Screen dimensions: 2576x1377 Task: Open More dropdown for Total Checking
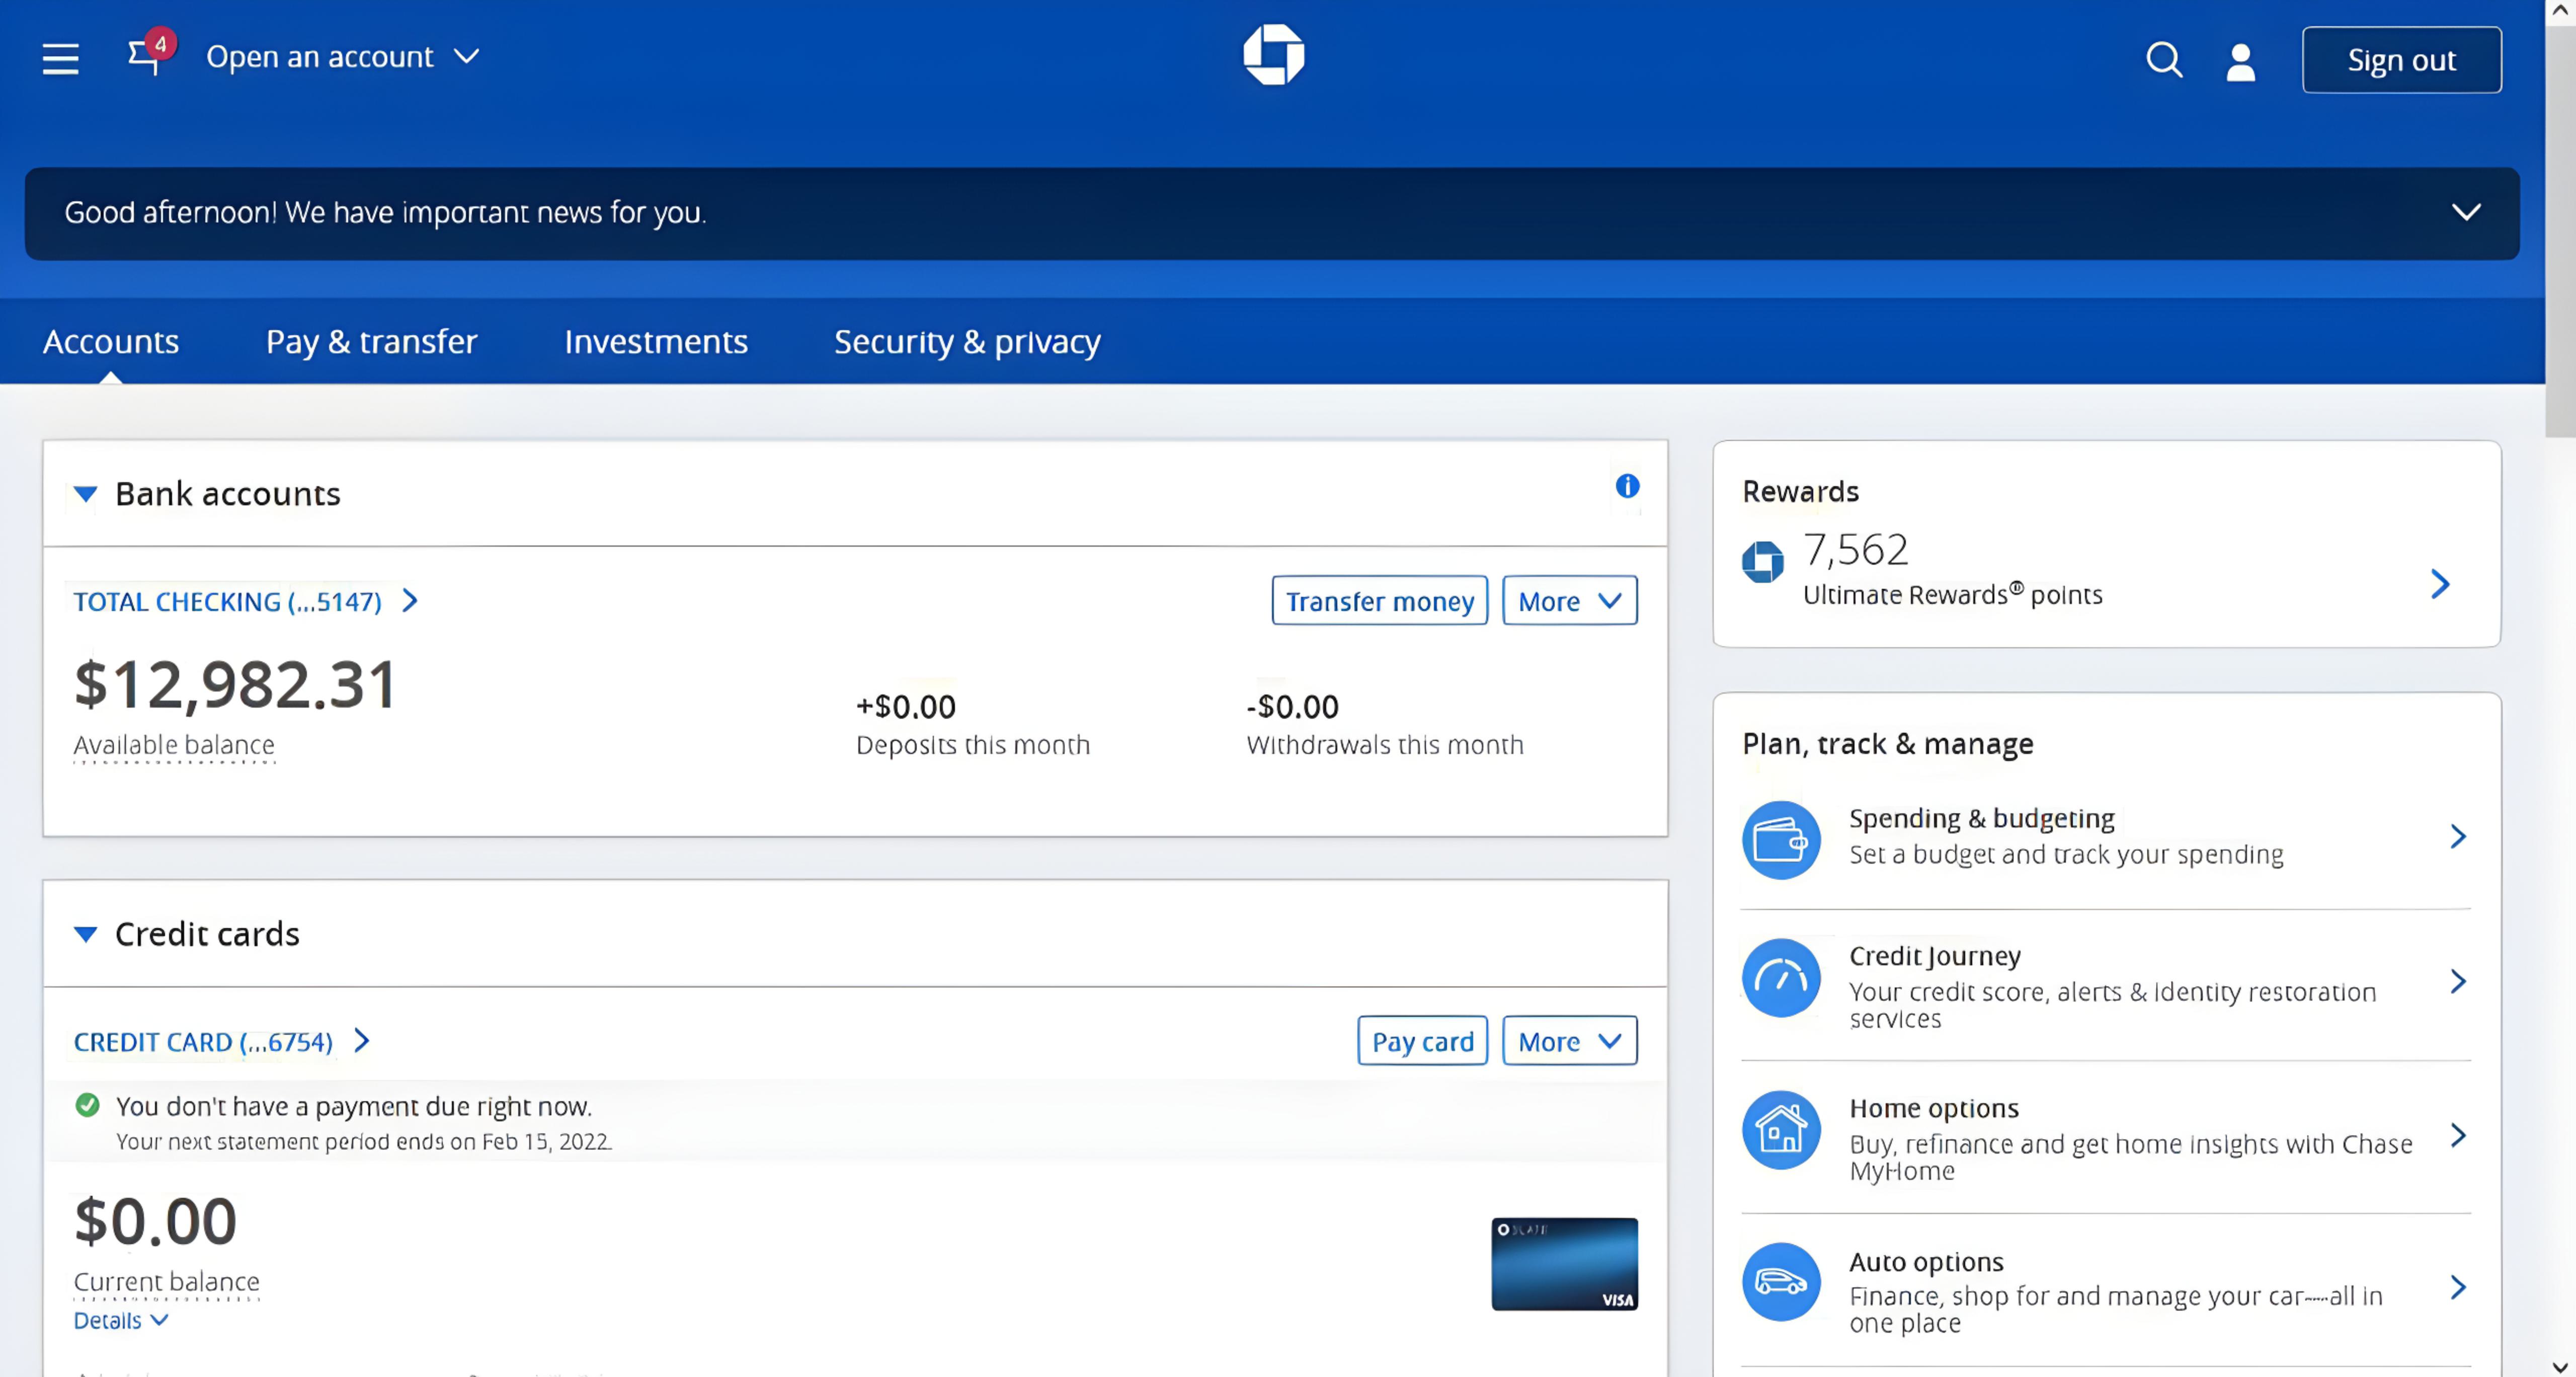(1570, 601)
